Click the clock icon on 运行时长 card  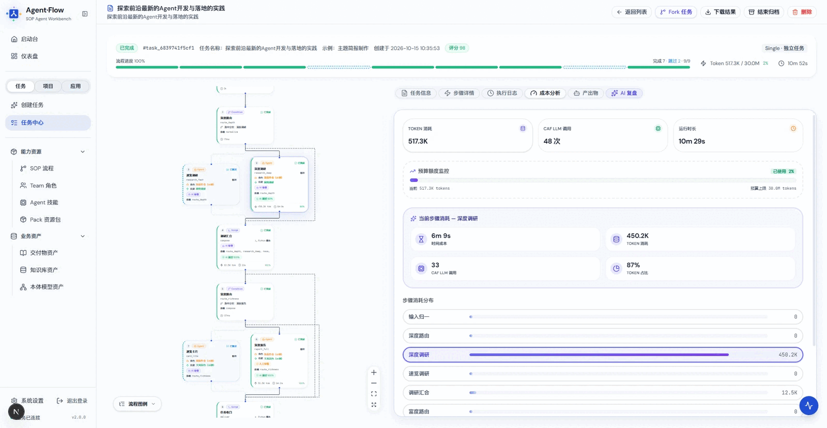coord(793,129)
